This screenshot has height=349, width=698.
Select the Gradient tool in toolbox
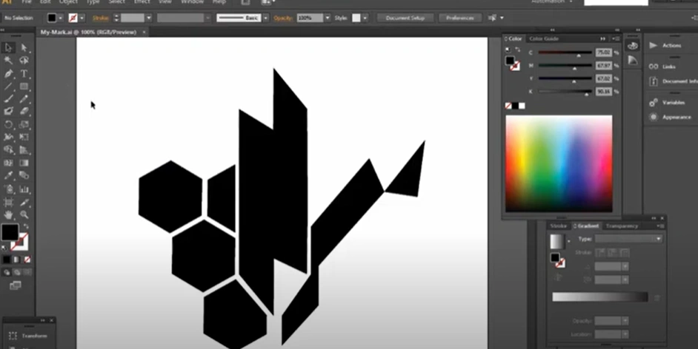click(24, 163)
